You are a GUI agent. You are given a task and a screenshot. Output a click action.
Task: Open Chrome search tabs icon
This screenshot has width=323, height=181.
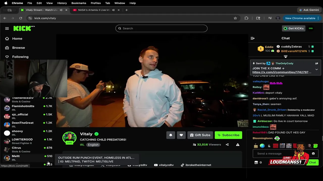point(258,18)
